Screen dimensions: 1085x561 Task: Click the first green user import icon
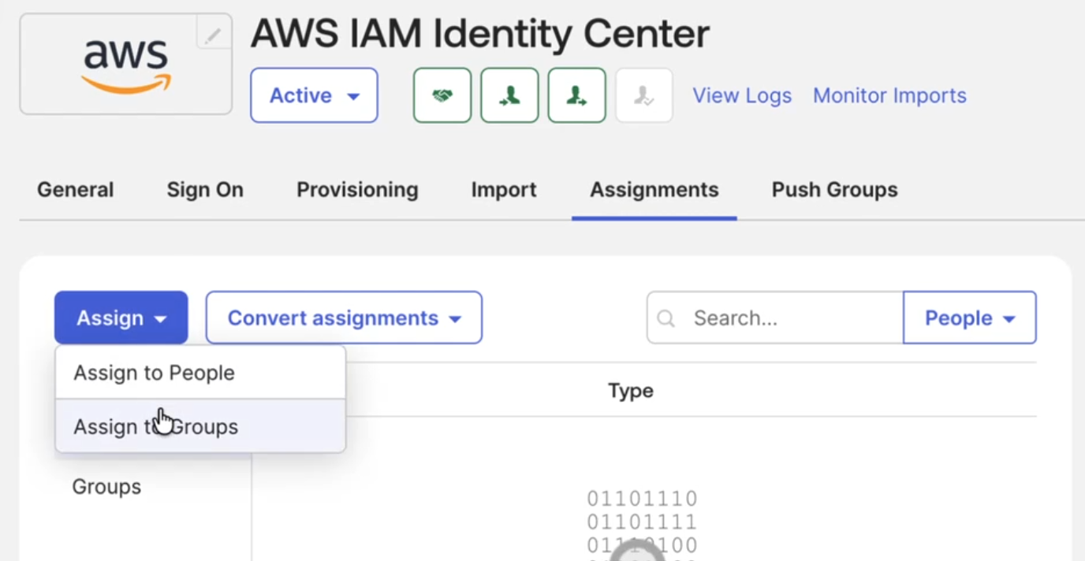(509, 95)
